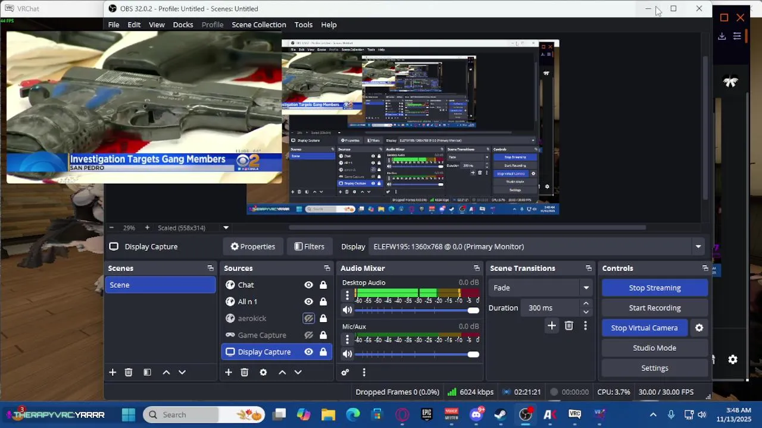
Task: Click Start Recording button
Action: (x=655, y=308)
